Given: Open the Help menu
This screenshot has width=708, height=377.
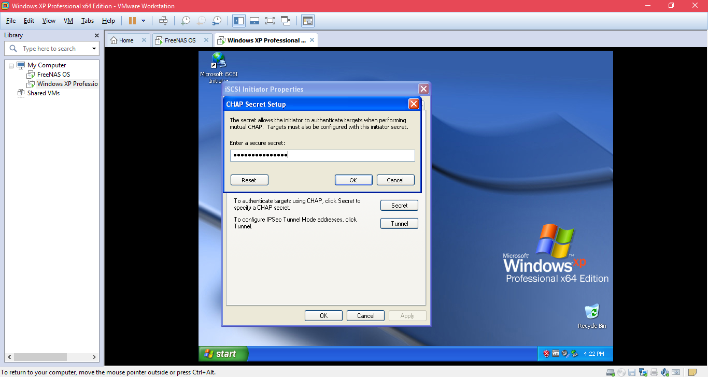Looking at the screenshot, I should point(108,21).
